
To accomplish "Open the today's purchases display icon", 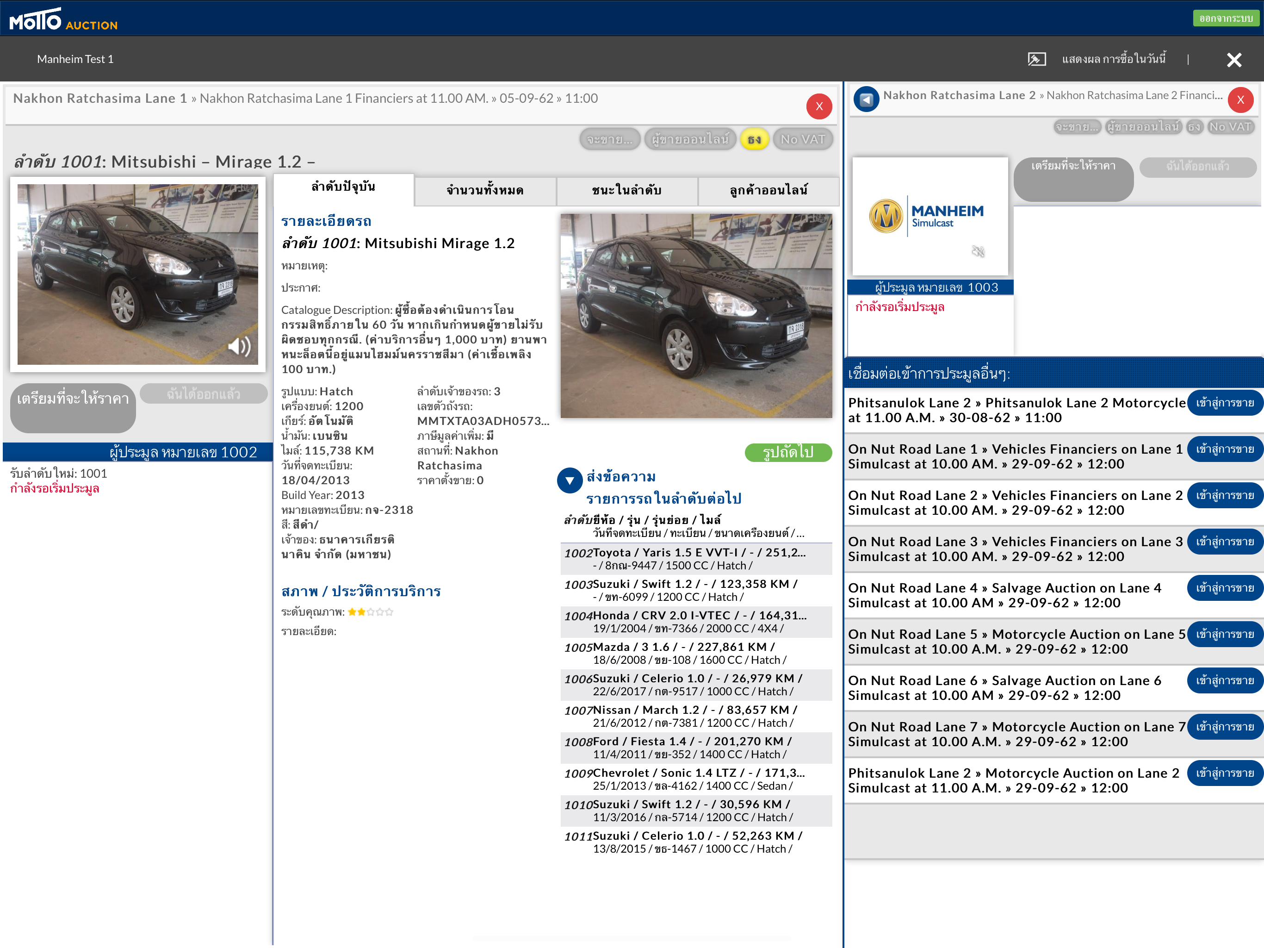I will 1036,59.
